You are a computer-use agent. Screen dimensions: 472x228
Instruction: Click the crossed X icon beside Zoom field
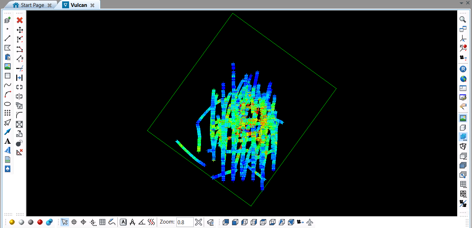coord(199,222)
